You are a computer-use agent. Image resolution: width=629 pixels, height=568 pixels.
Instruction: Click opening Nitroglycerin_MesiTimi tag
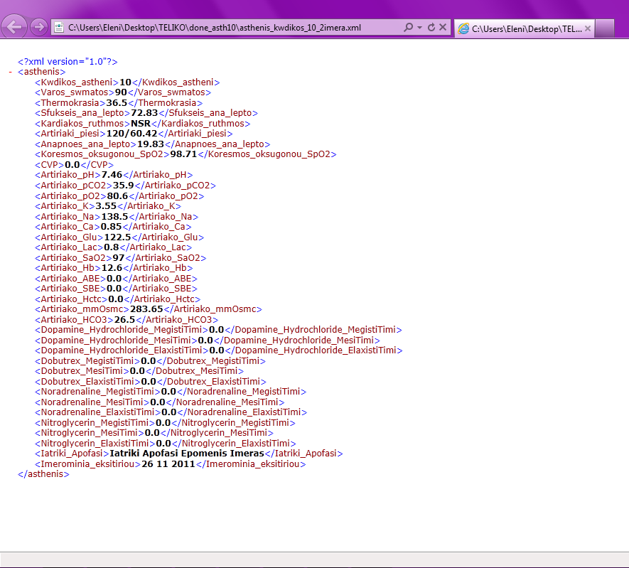coord(90,433)
